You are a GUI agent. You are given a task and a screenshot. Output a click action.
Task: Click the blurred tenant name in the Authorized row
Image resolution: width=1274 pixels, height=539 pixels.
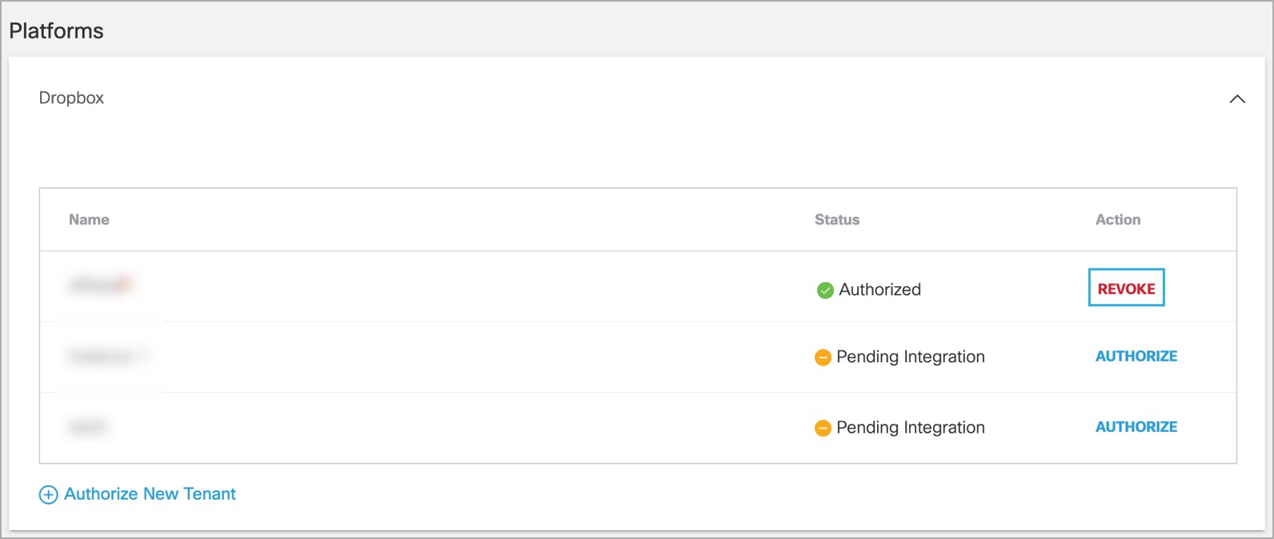tap(101, 285)
